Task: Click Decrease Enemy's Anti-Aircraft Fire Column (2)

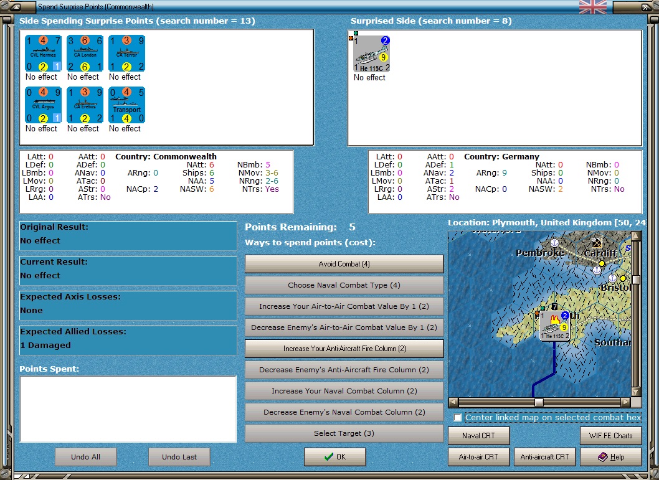Action: [x=344, y=370]
